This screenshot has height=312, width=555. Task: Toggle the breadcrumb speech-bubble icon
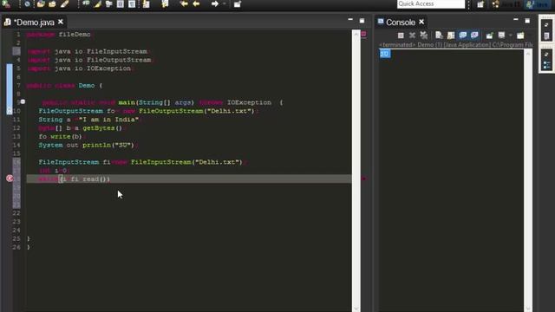pos(86,3)
